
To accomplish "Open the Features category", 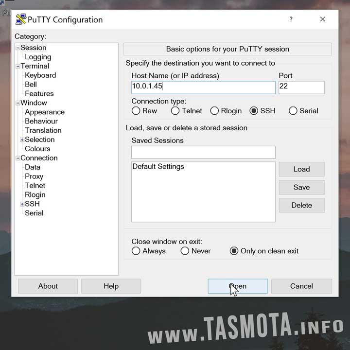I will coord(39,93).
